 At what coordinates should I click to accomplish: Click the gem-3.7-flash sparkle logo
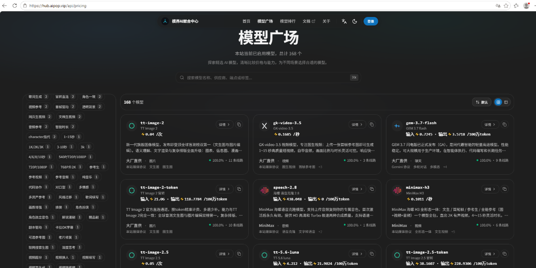click(x=397, y=126)
